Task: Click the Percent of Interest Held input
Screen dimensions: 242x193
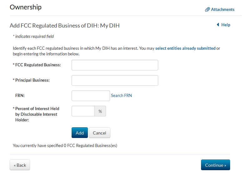Action: point(83,111)
